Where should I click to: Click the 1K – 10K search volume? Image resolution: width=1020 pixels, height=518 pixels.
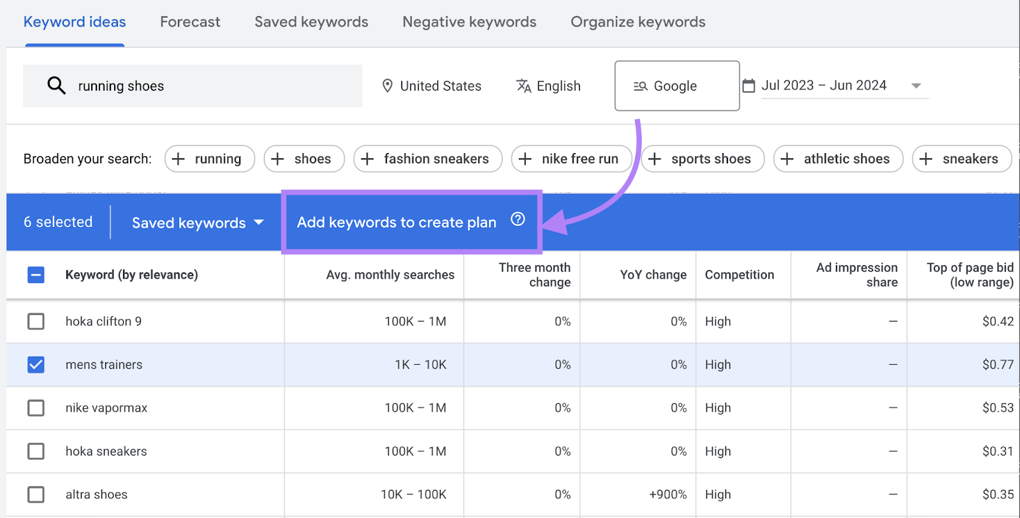(x=421, y=365)
